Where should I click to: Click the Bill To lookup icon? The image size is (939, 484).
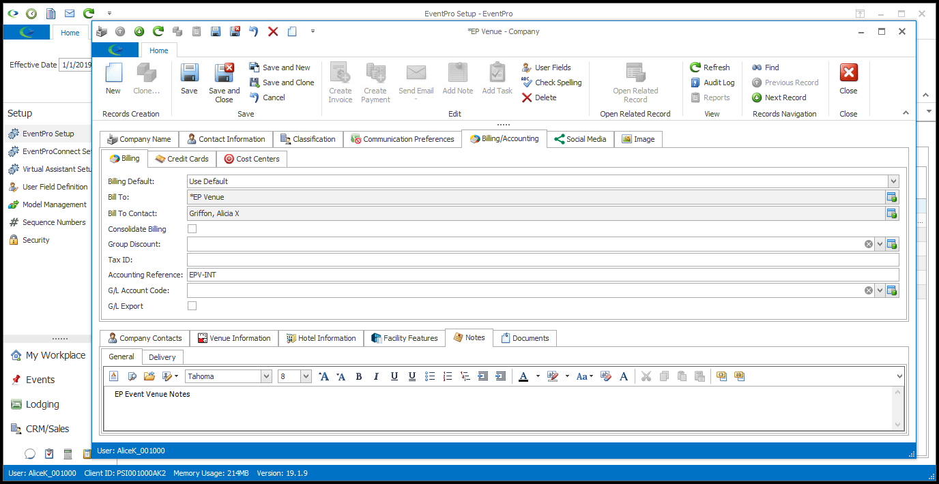(892, 197)
